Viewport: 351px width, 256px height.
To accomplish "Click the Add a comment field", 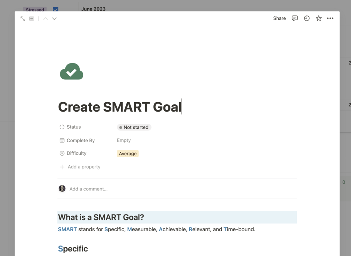I will point(88,189).
